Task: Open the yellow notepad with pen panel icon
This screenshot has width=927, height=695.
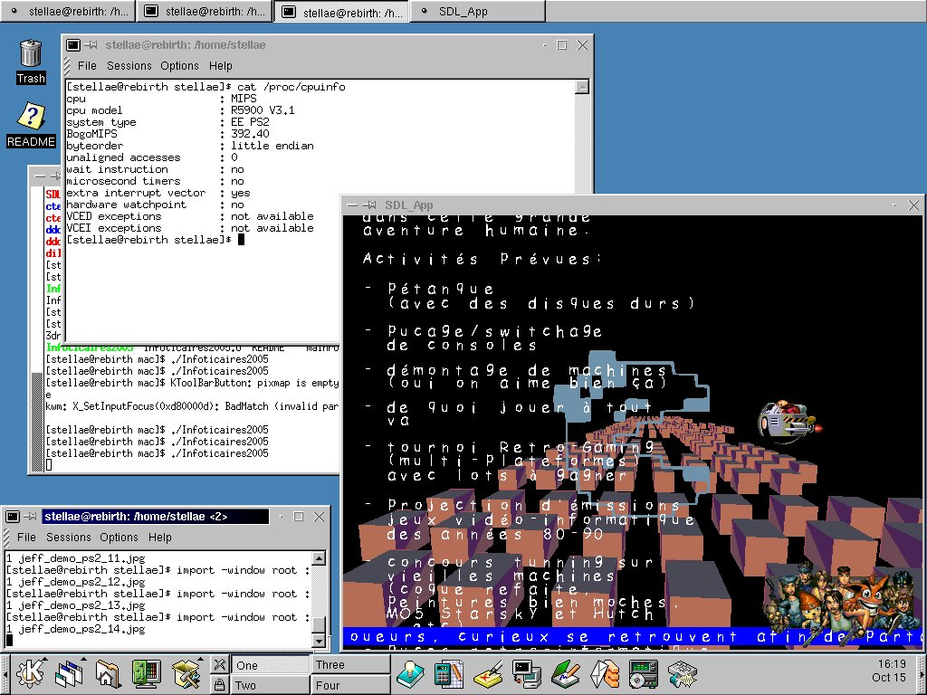Action: [488, 673]
